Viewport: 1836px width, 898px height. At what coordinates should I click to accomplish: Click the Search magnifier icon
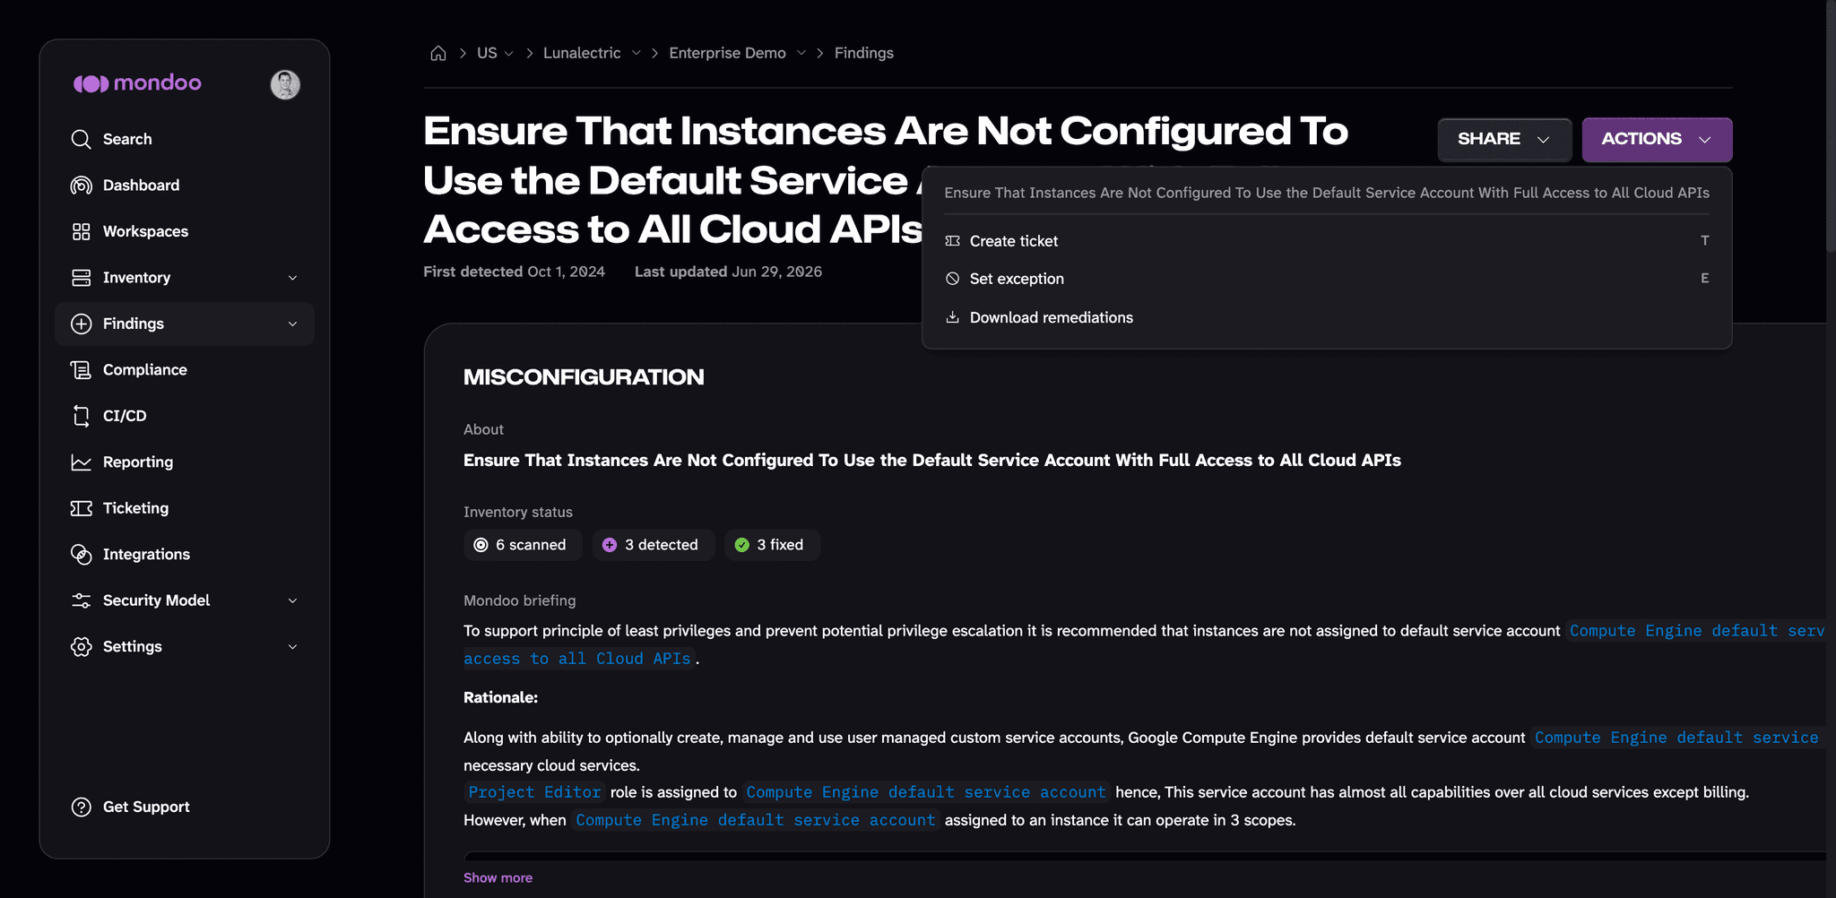pos(81,139)
